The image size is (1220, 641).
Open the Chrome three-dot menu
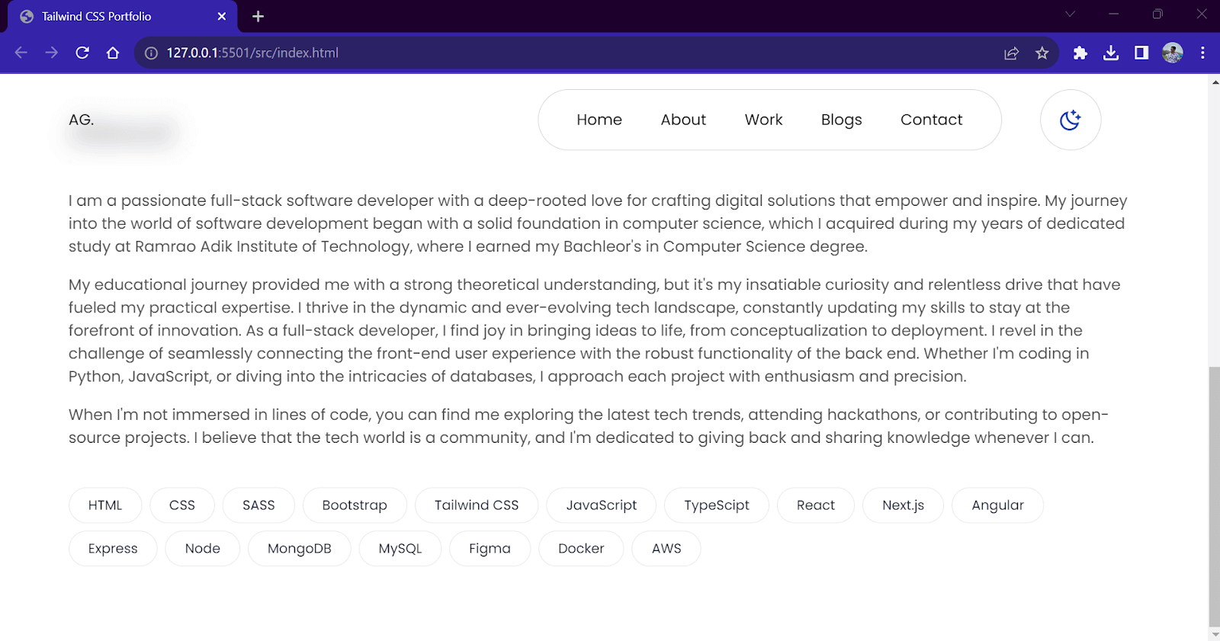1202,53
